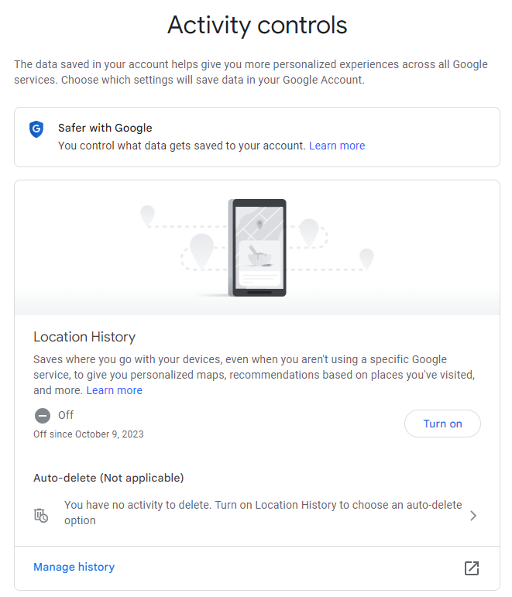The width and height of the screenshot is (512, 597).
Task: Turn on Location History
Action: (x=442, y=424)
